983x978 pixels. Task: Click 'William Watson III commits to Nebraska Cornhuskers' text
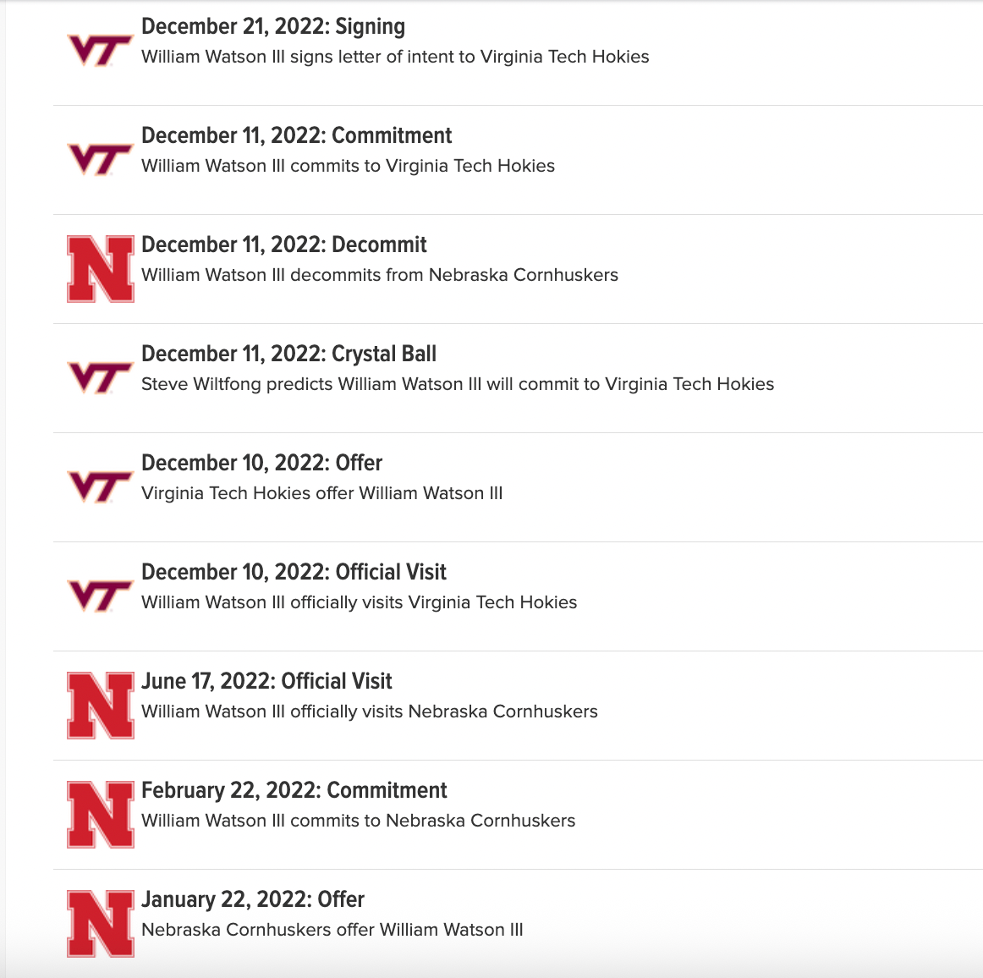coord(358,820)
